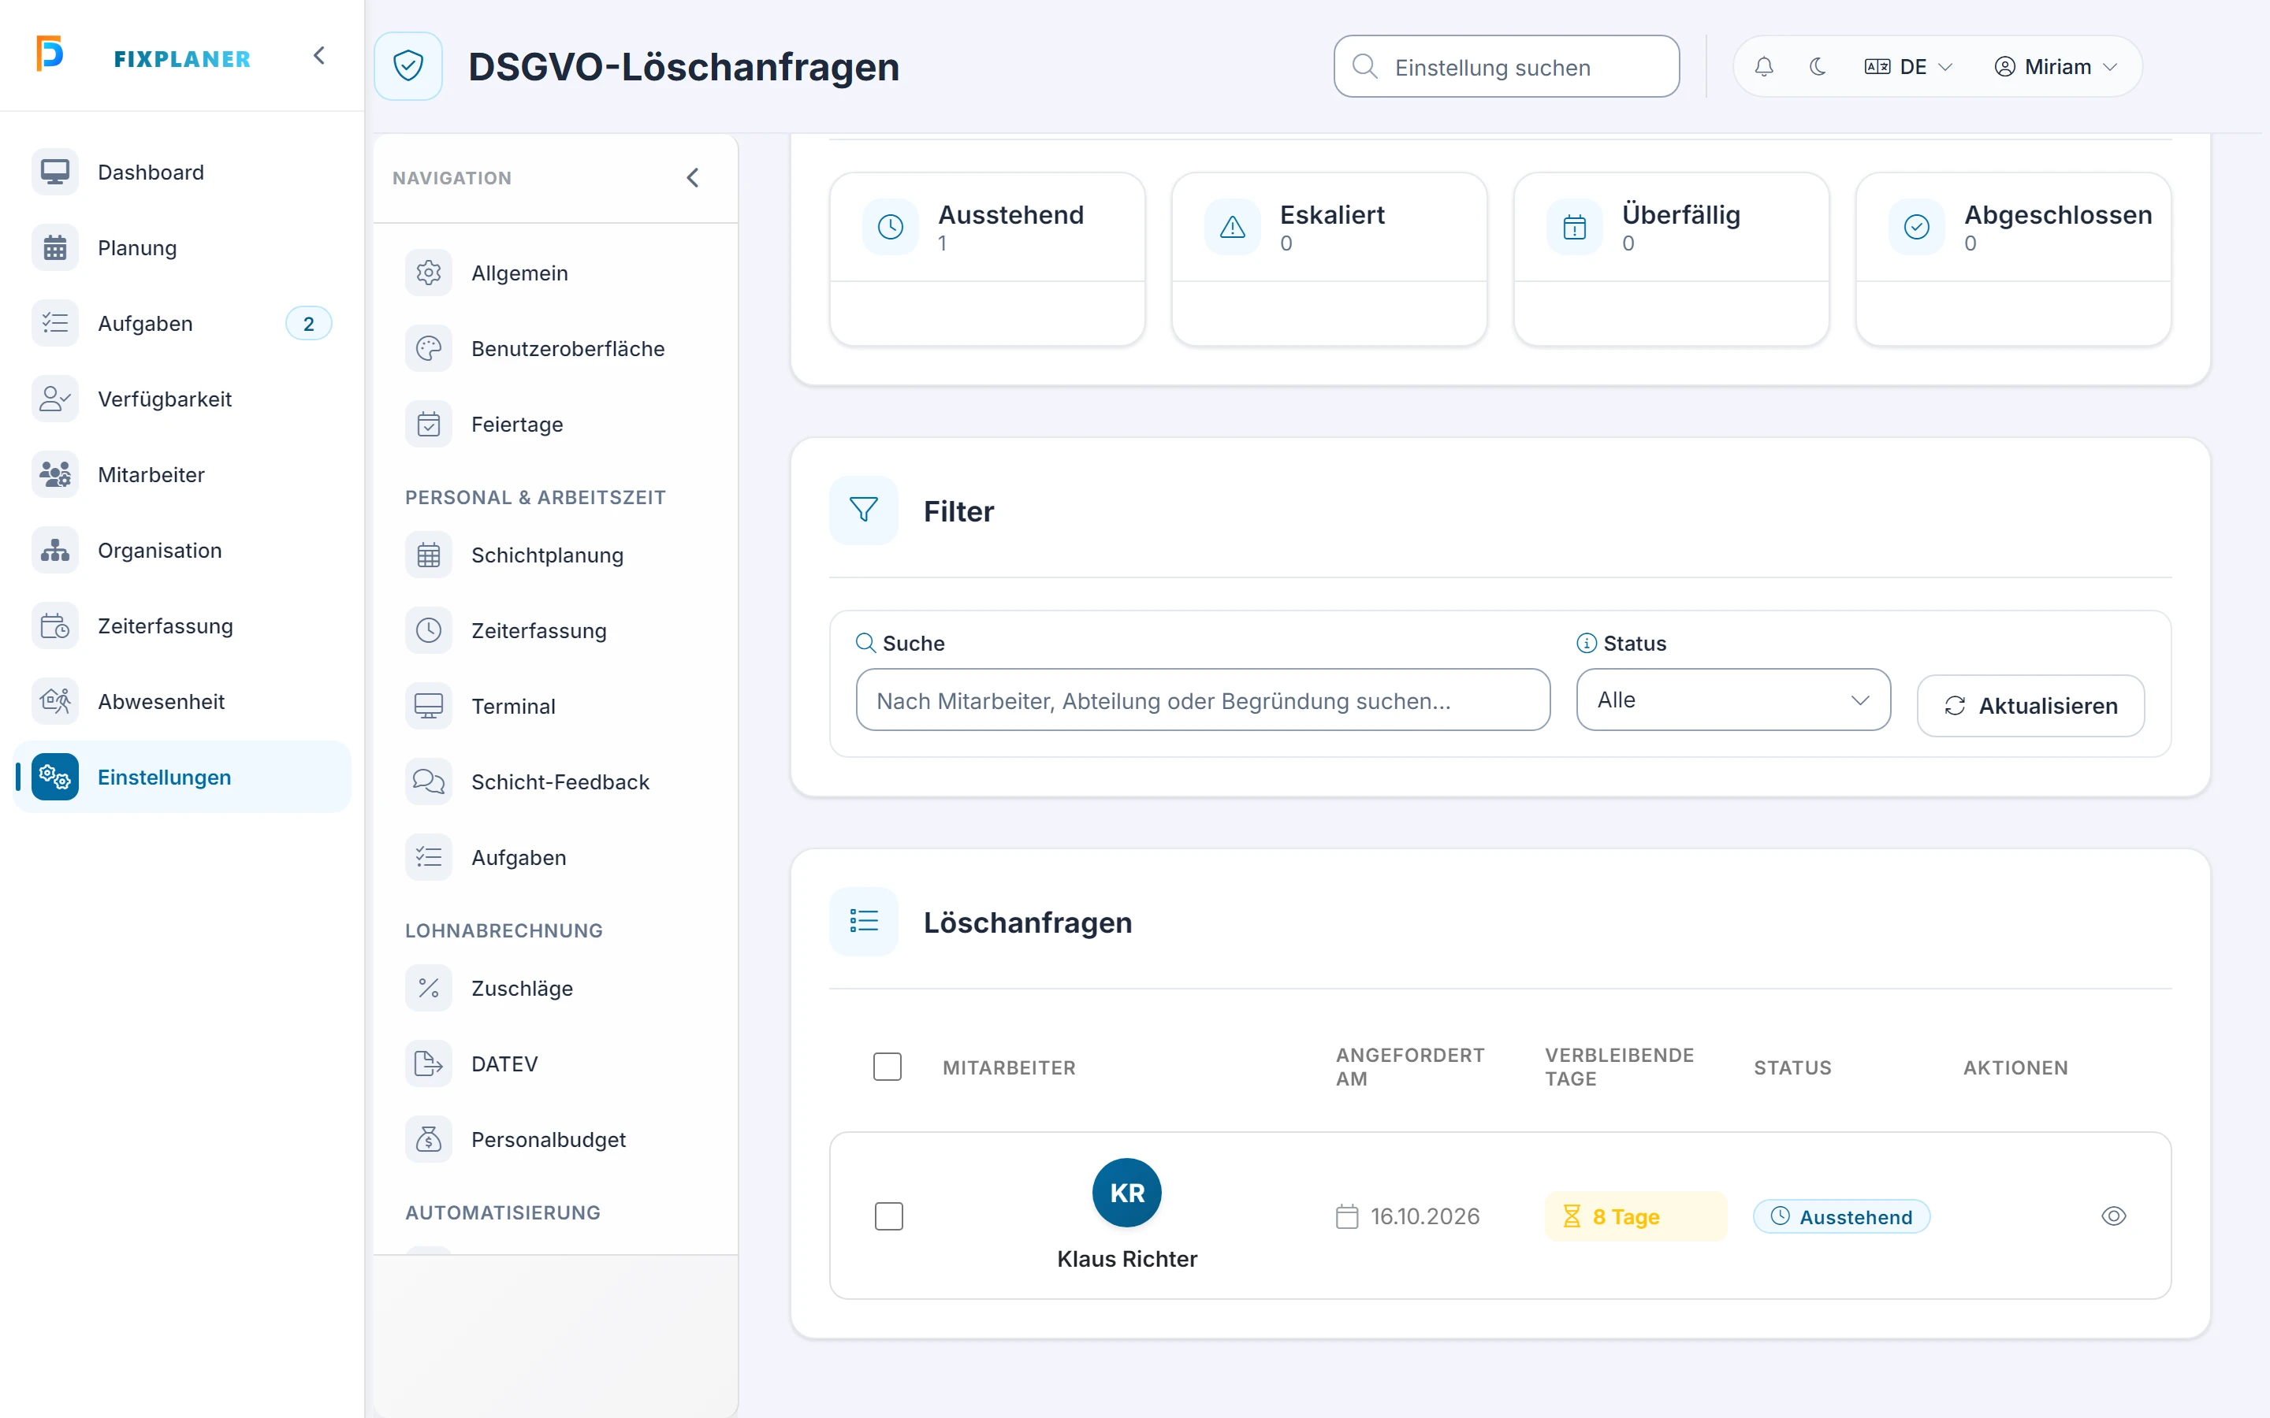The image size is (2270, 1418).
Task: Click the Verfügbarkeit person icon
Action: (54, 399)
